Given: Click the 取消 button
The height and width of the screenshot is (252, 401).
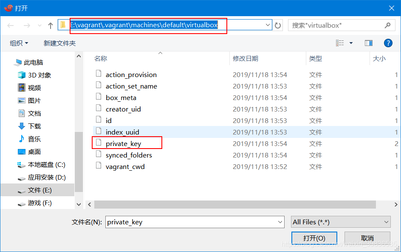Looking at the screenshot, I should pyautogui.click(x=367, y=238).
